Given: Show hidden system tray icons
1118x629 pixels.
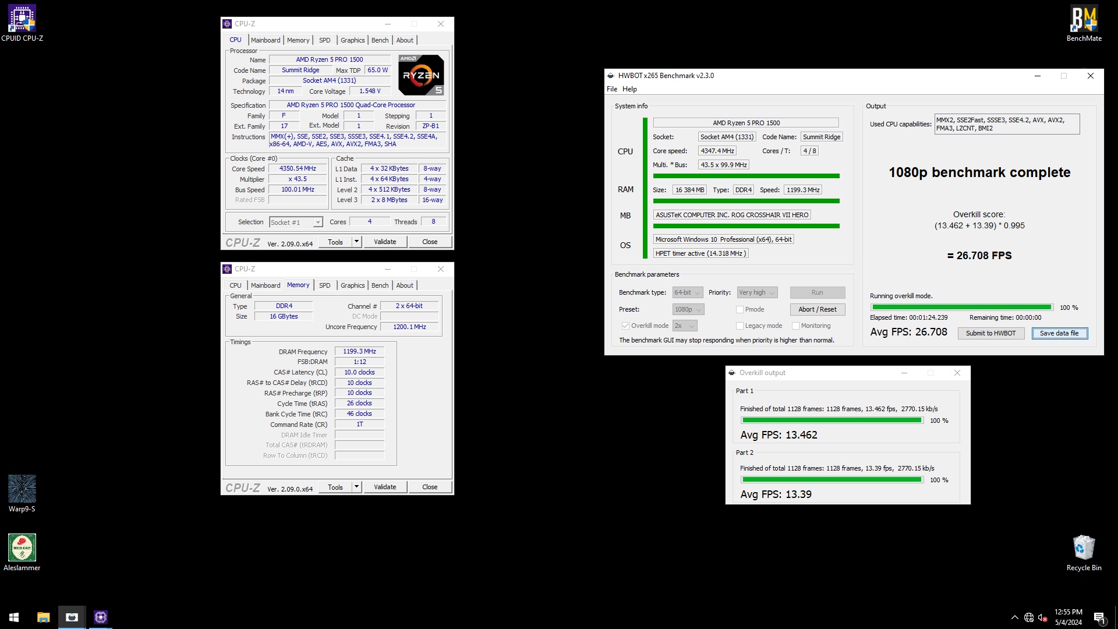Looking at the screenshot, I should pyautogui.click(x=1014, y=617).
